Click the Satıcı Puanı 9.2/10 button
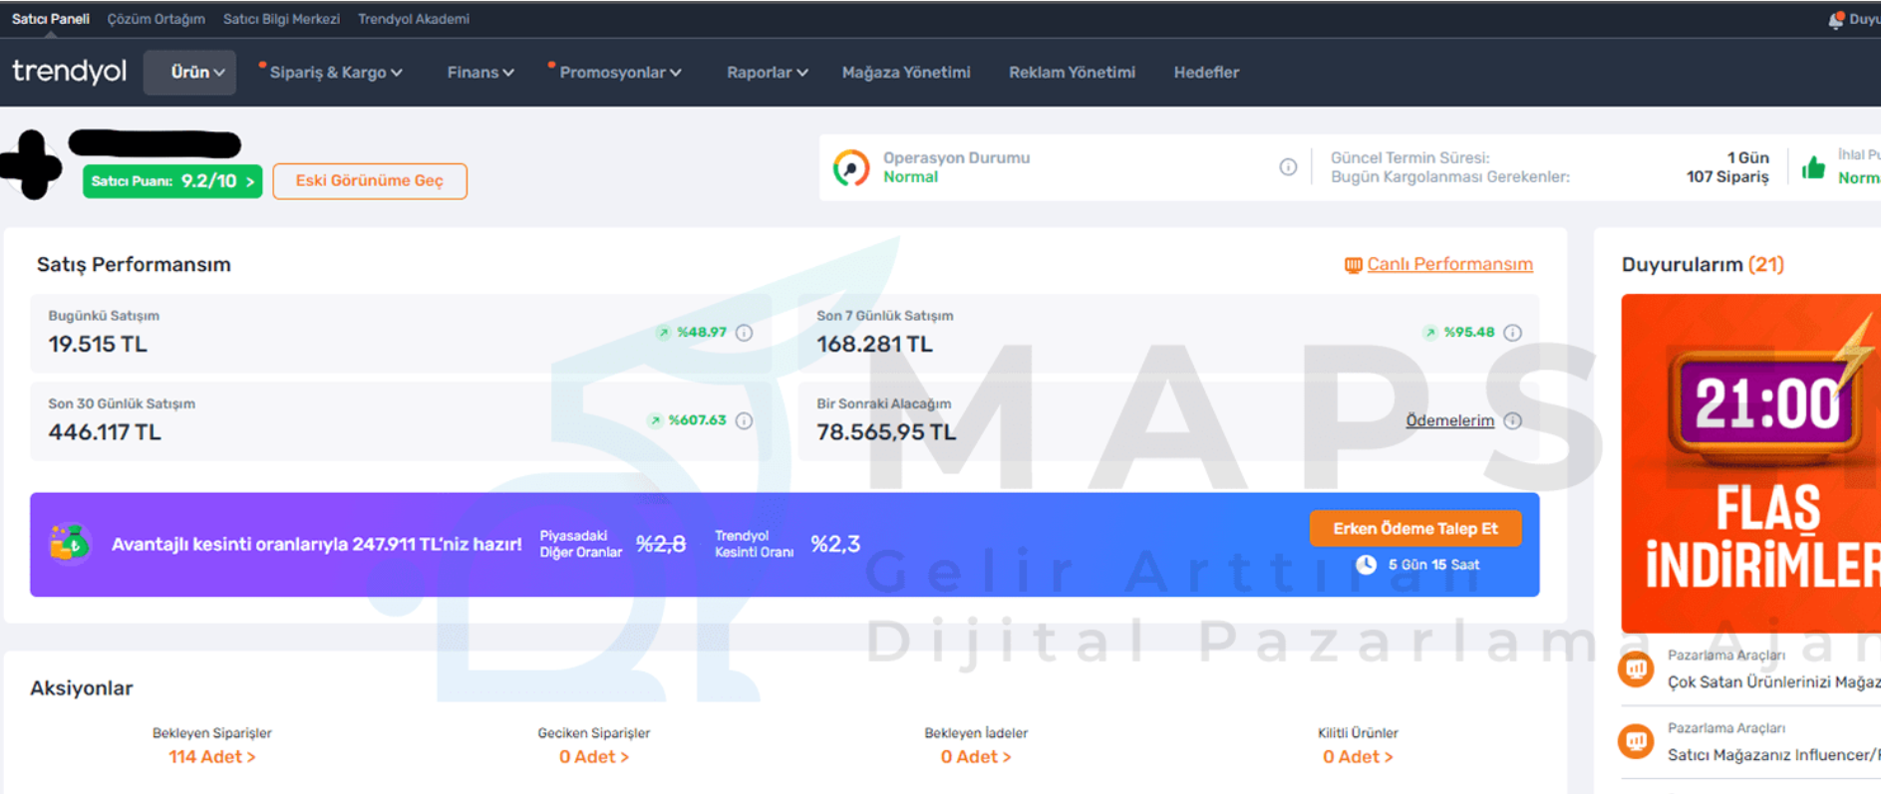The width and height of the screenshot is (1881, 794). (172, 181)
